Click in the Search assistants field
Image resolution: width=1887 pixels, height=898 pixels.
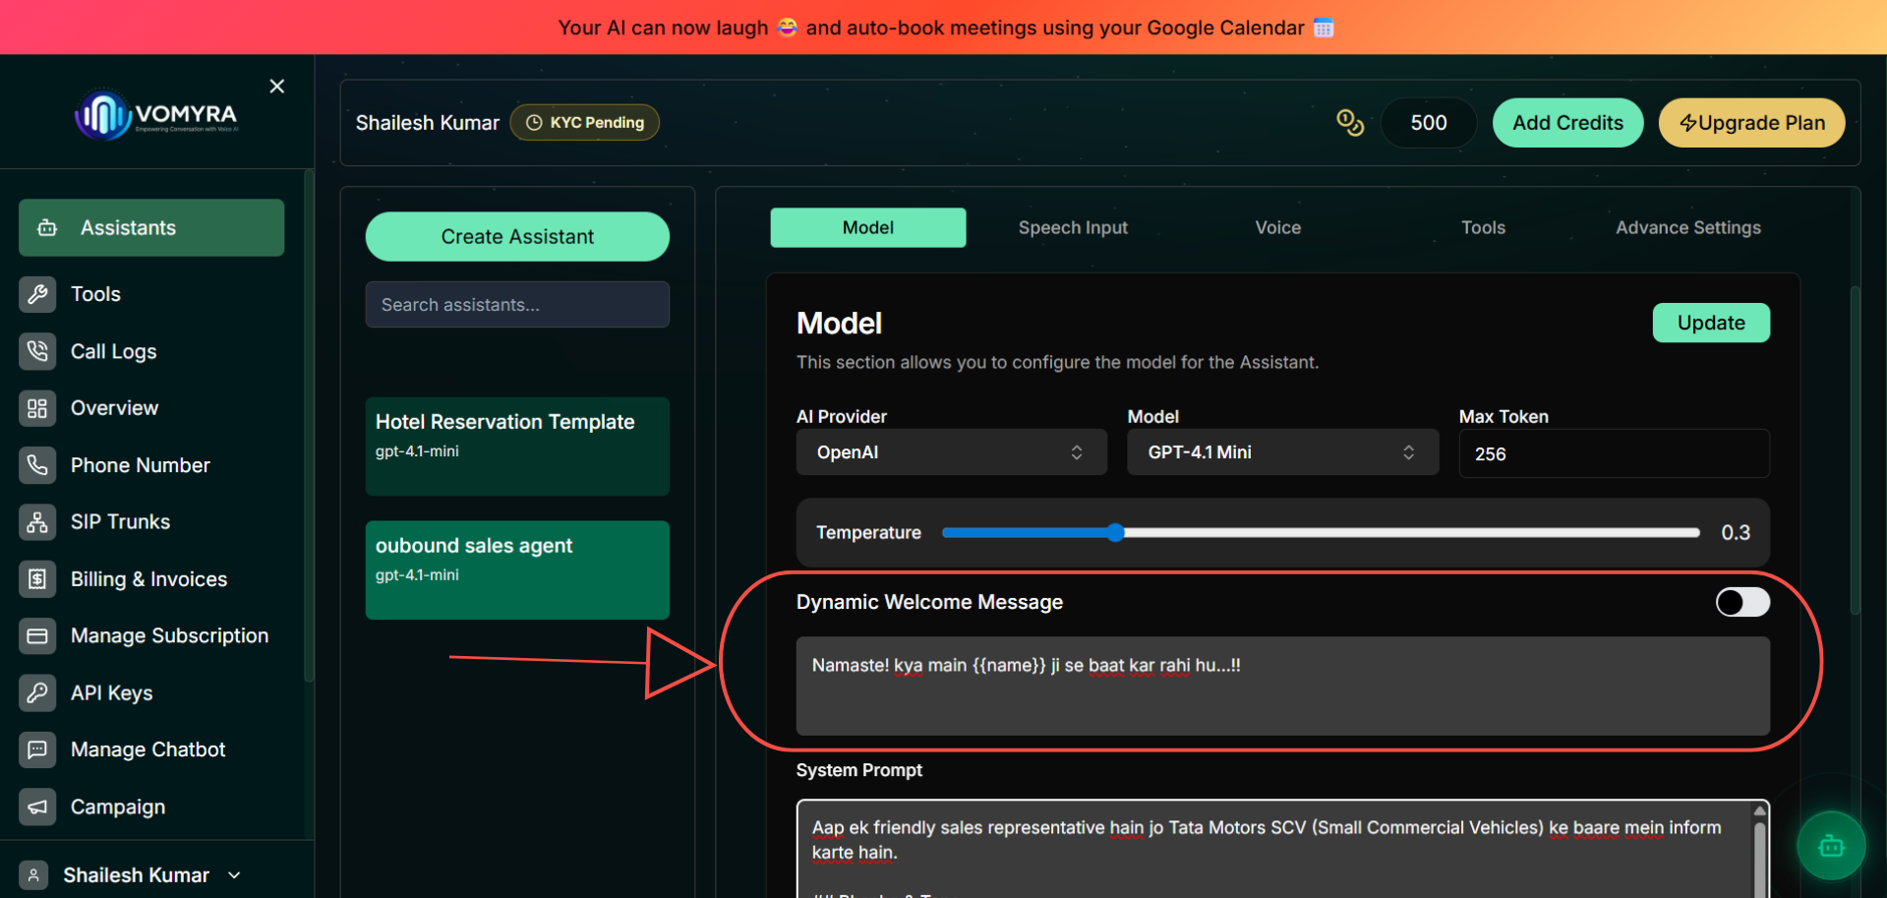tap(517, 305)
